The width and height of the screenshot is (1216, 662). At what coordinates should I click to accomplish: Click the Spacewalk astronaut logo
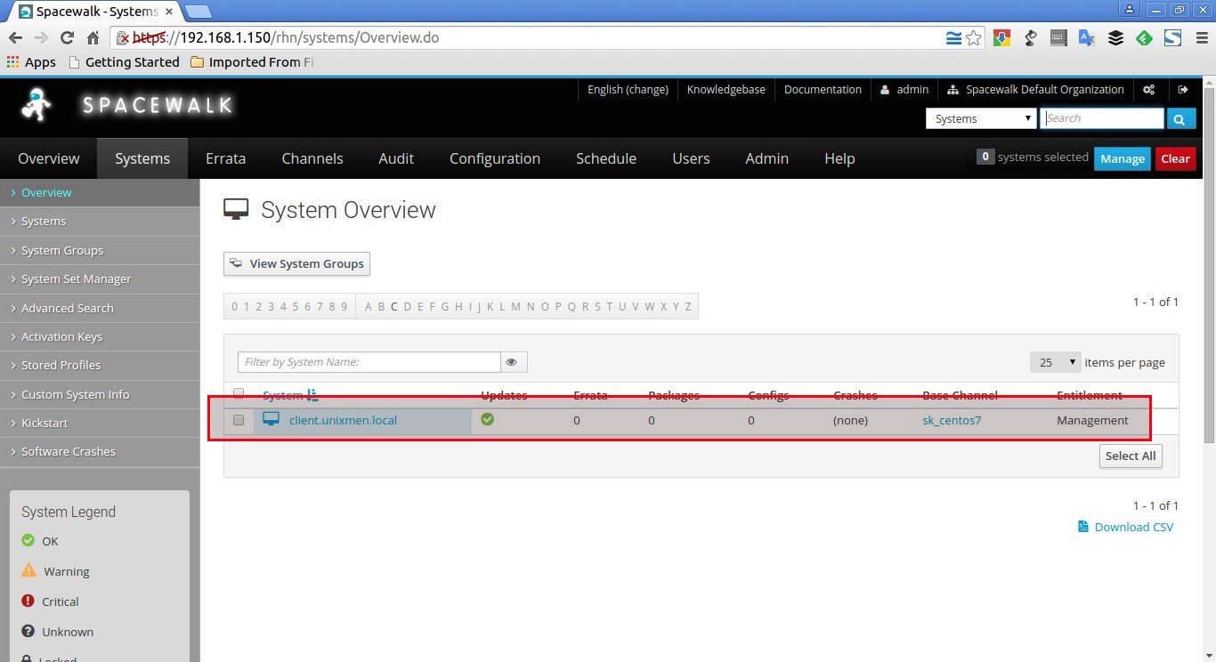(36, 106)
